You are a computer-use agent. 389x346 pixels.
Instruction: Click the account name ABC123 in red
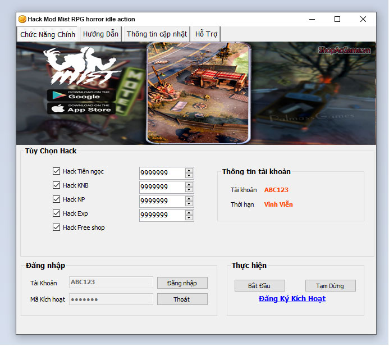276,190
